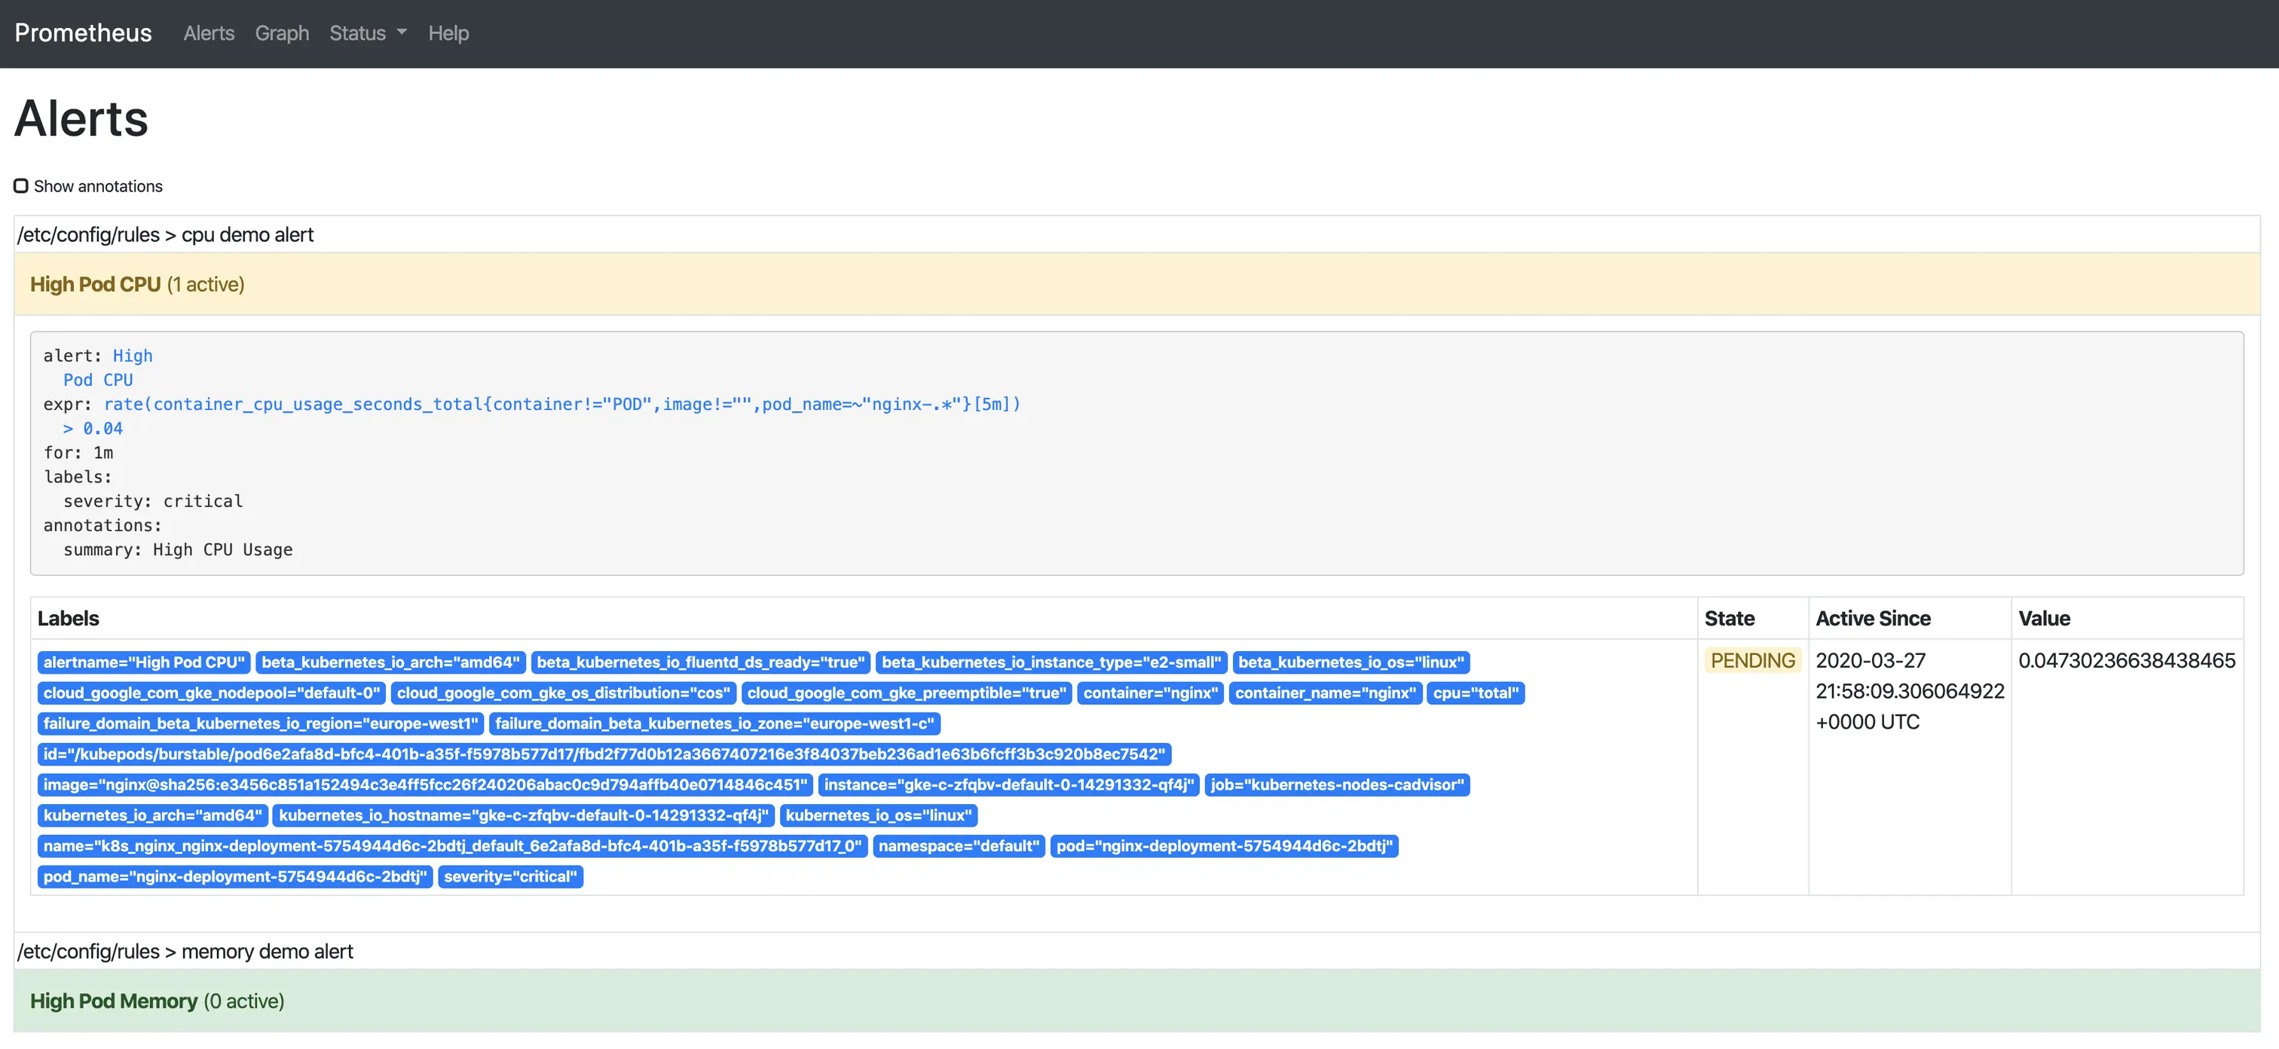
Task: Open the alert expression rate query link
Action: click(x=561, y=404)
